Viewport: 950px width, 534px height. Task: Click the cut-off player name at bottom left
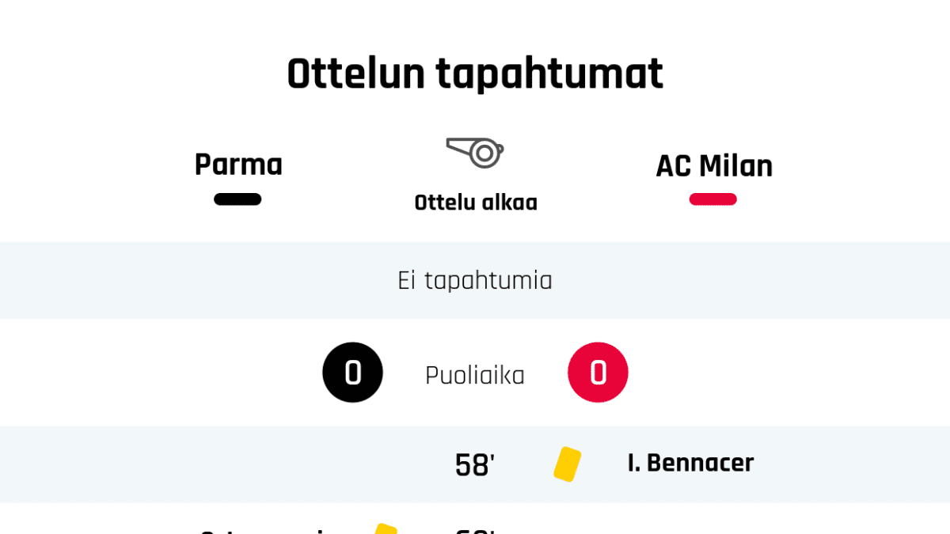261,530
